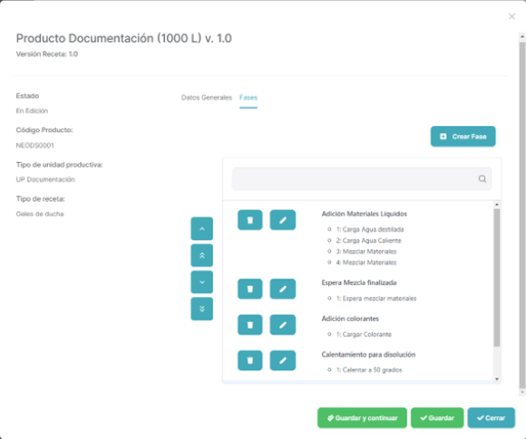526x439 pixels.
Task: Edit the Adición Materiales Líquidos phase
Action: (x=282, y=220)
